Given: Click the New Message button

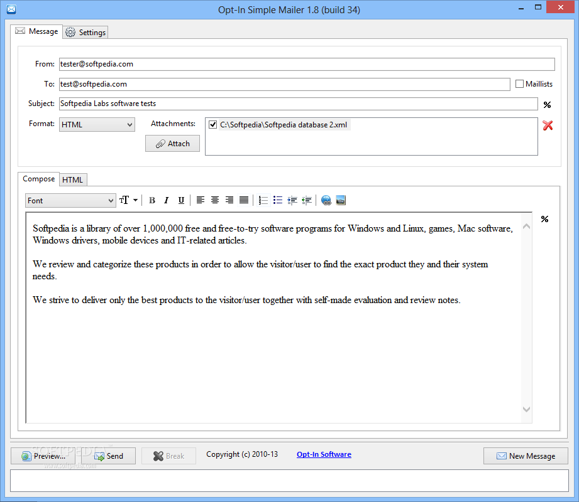Looking at the screenshot, I should coord(526,456).
